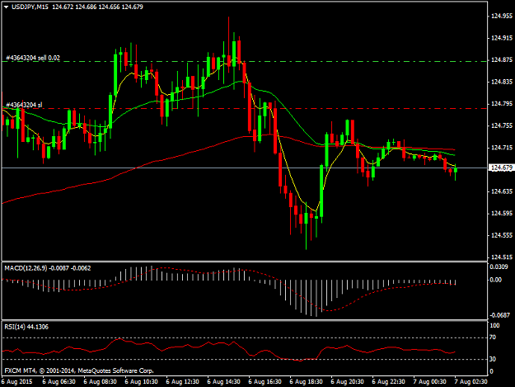Viewport: 515px width, 387px height.
Task: Click the 6 Aug 06:30 time axis label
Action: click(x=59, y=382)
